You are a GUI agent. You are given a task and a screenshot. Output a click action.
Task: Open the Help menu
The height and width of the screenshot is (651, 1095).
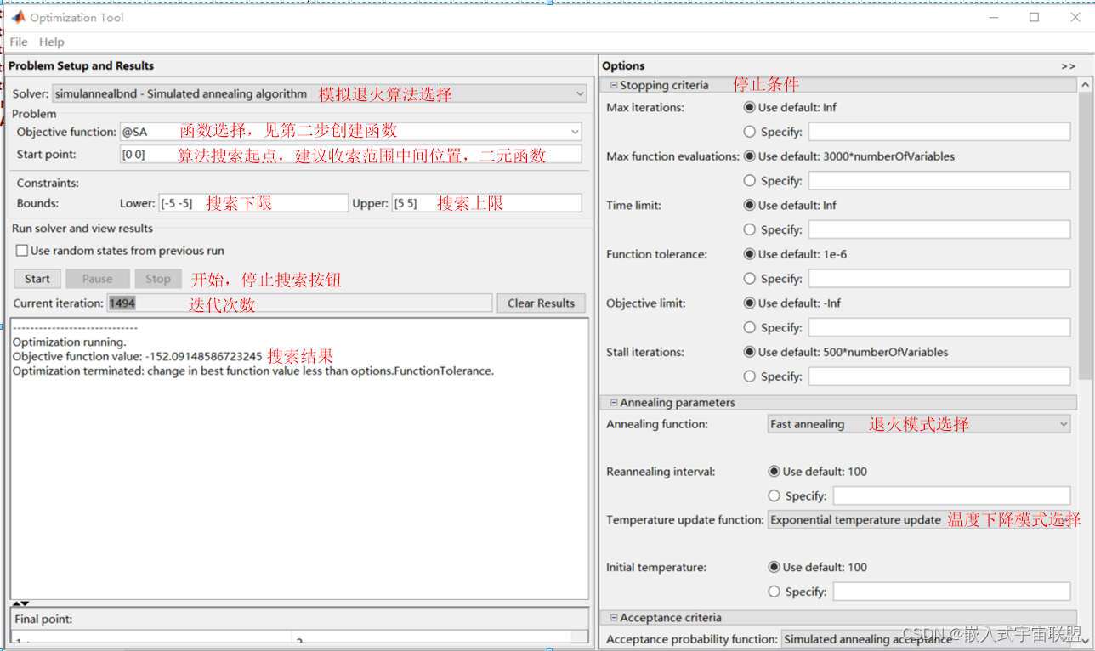click(51, 41)
